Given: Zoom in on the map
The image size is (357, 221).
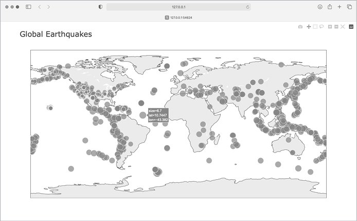Looking at the screenshot, I should (x=330, y=26).
